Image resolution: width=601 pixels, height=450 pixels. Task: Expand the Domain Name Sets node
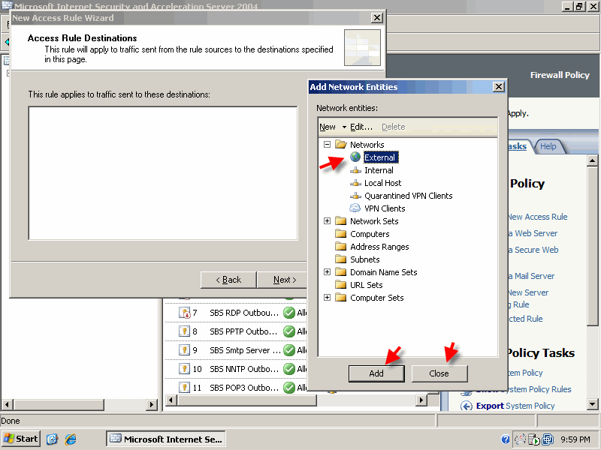click(327, 271)
